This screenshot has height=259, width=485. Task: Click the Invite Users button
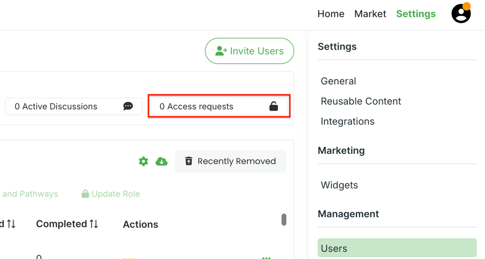tap(249, 51)
